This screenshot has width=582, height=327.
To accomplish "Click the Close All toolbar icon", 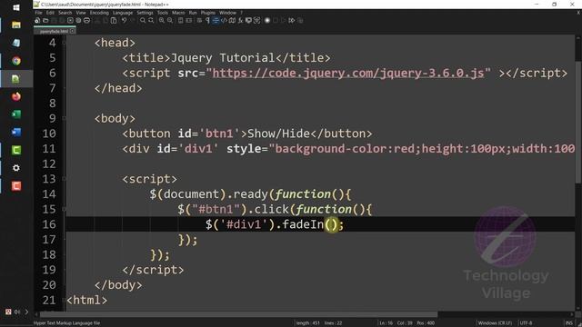I will point(78,20).
